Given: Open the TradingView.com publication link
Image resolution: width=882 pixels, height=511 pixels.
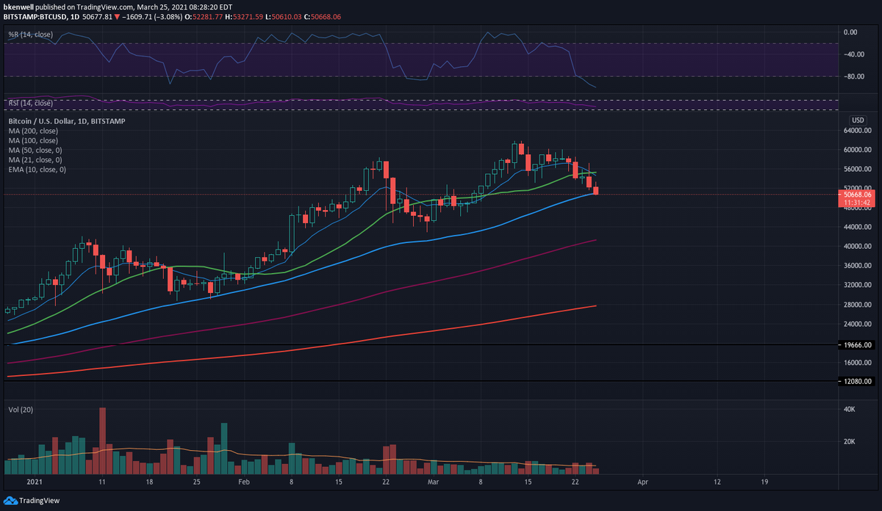Looking at the screenshot, I should coord(103,6).
